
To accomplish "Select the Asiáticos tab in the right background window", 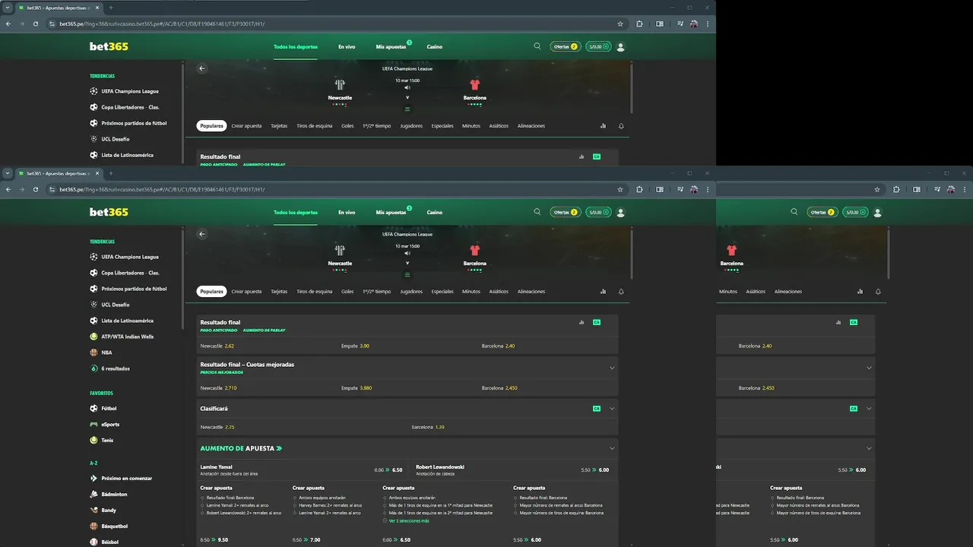I will [756, 292].
